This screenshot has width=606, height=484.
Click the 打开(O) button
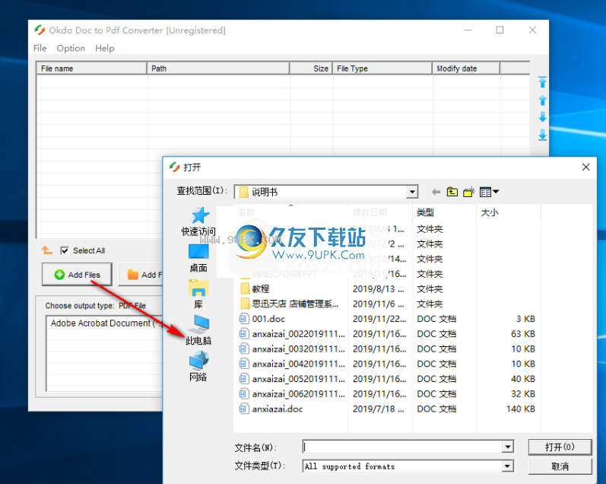560,447
